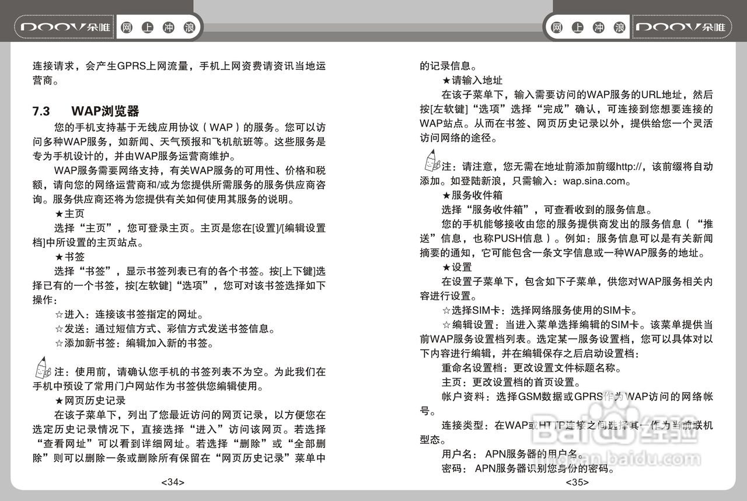Click the line starting '选择“书签”,显示书签列表'

(x=190, y=271)
